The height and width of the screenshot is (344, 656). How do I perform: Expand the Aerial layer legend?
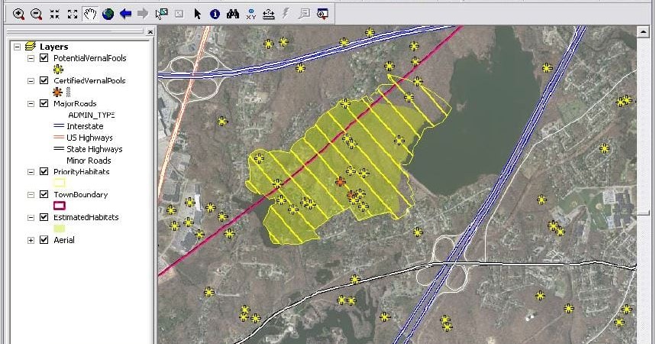31,241
